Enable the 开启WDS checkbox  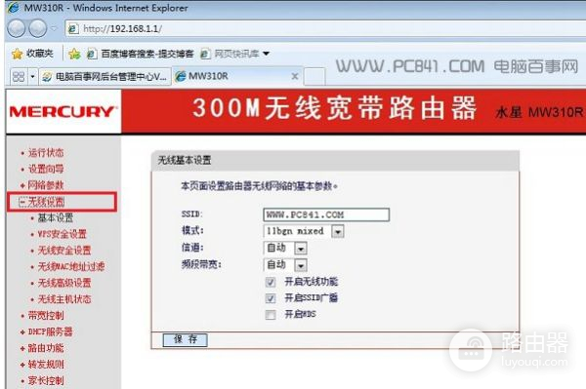point(271,315)
